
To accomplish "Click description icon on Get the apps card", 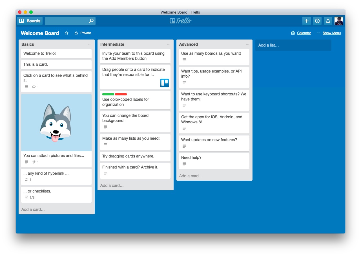I will click(x=184, y=128).
